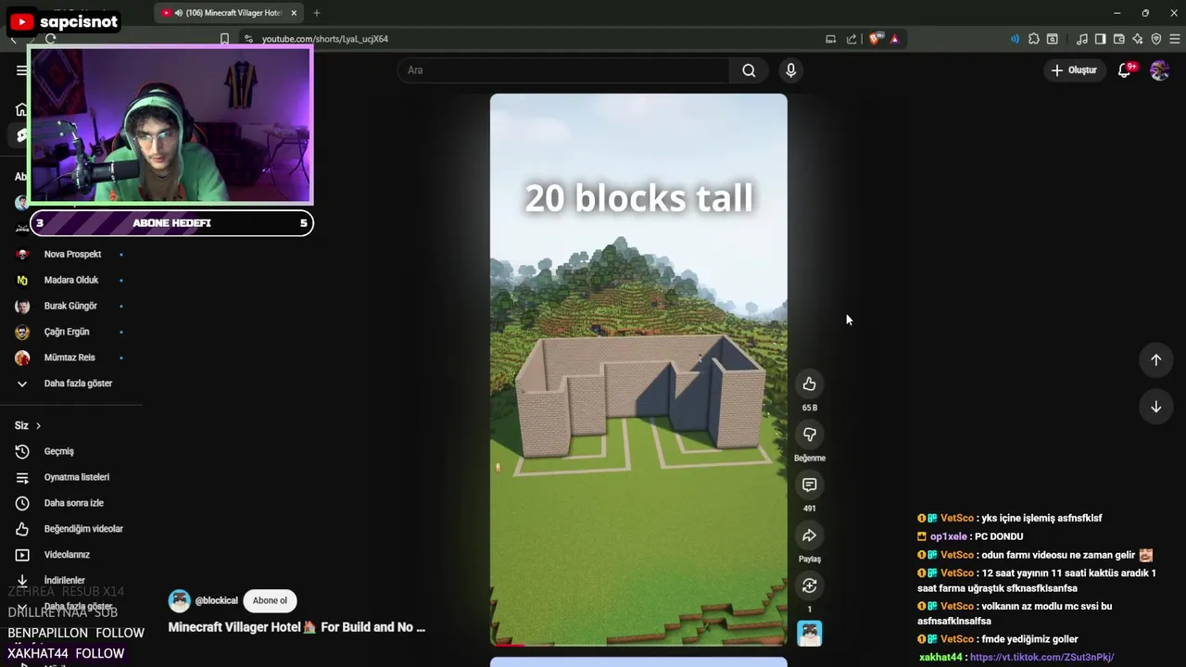Image resolution: width=1186 pixels, height=667 pixels.
Task: Open the browser hamburger main menu
Action: pos(1175,39)
